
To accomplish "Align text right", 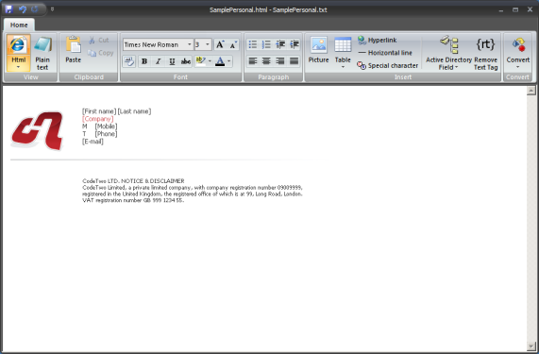I will (x=280, y=61).
